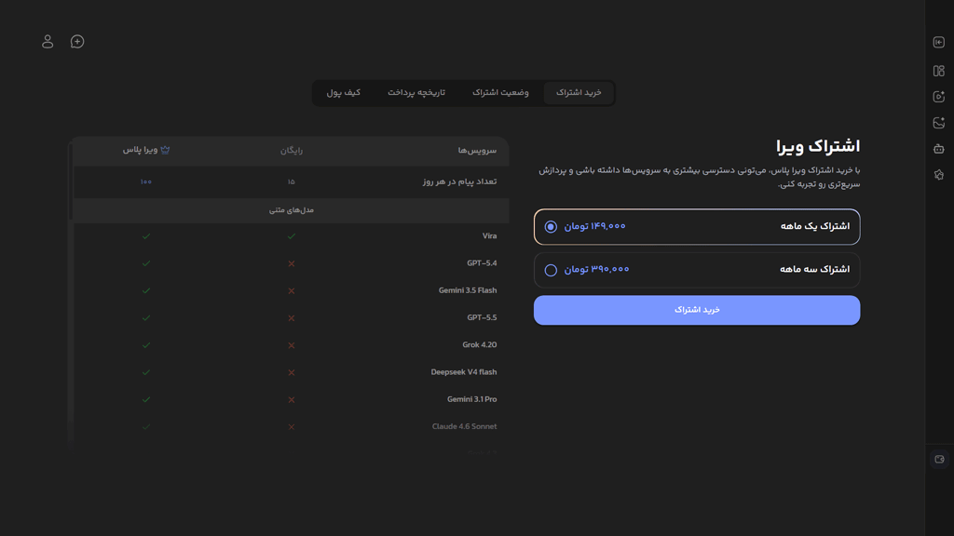Click the Gemini 3.5 Flash model name
954x536 pixels.
click(x=468, y=290)
